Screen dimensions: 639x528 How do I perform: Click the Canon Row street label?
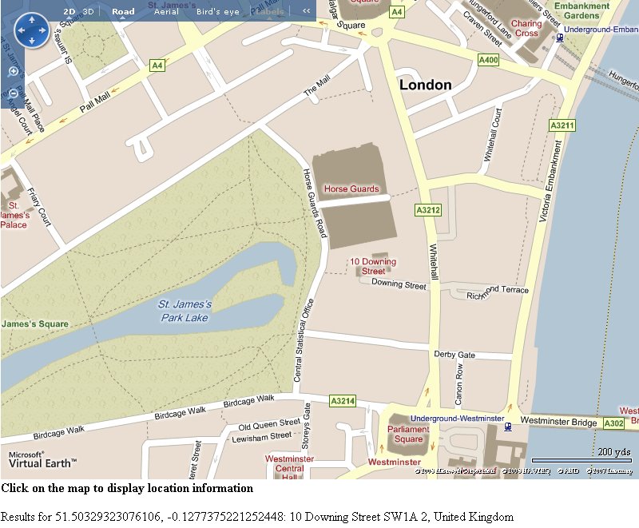pyautogui.click(x=458, y=383)
